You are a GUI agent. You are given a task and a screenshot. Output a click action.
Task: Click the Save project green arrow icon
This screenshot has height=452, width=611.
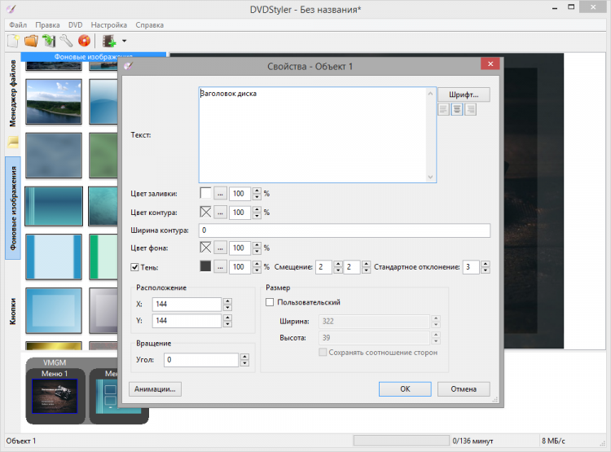[49, 41]
